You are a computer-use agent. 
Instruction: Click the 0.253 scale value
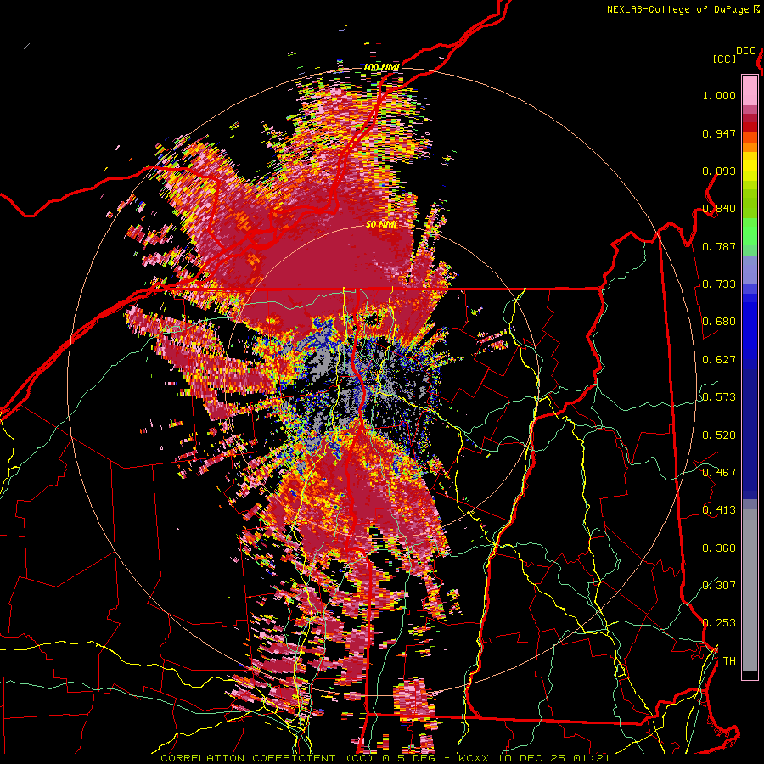[719, 623]
